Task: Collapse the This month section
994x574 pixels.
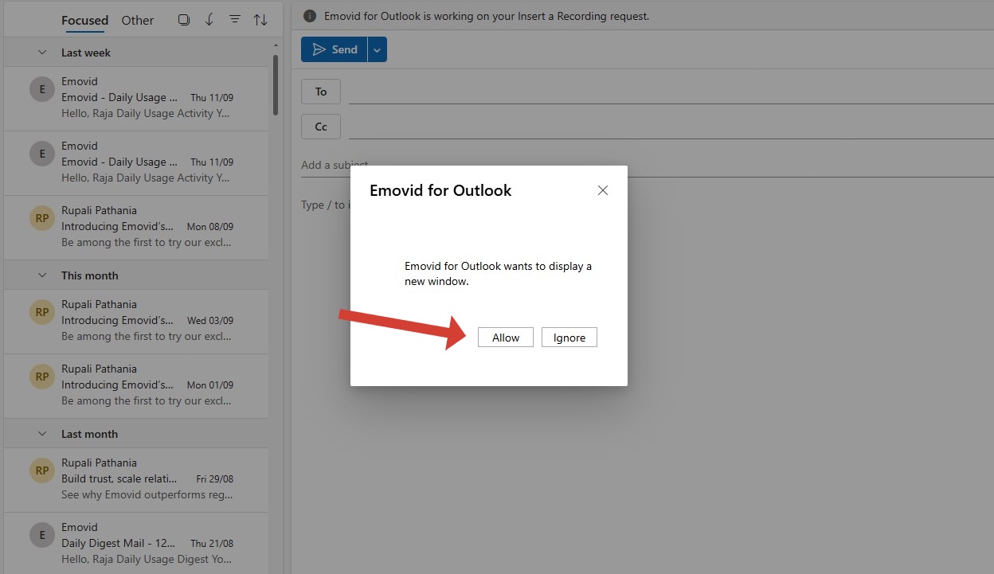Action: 42,275
